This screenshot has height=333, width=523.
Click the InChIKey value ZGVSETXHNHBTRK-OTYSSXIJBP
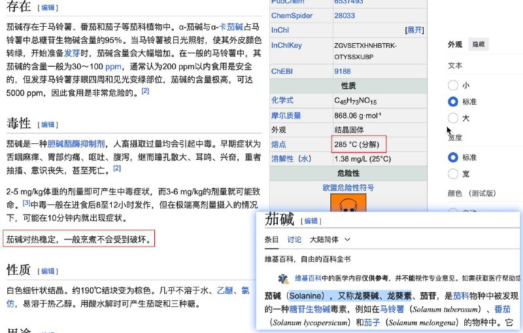(365, 51)
